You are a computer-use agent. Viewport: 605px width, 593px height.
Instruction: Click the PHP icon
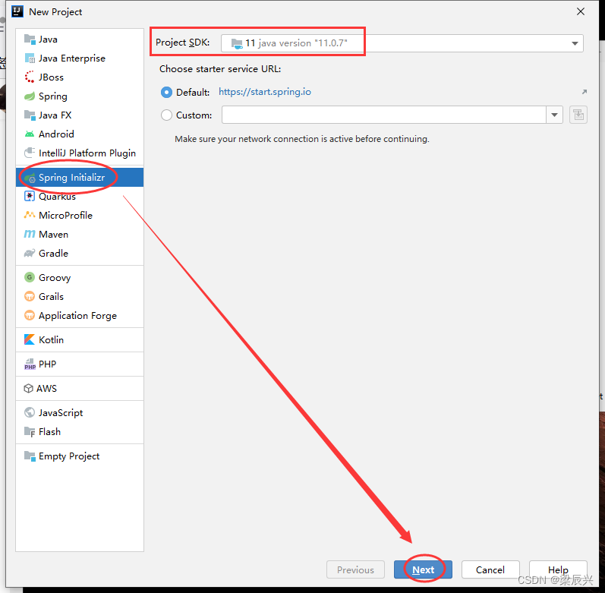point(30,364)
